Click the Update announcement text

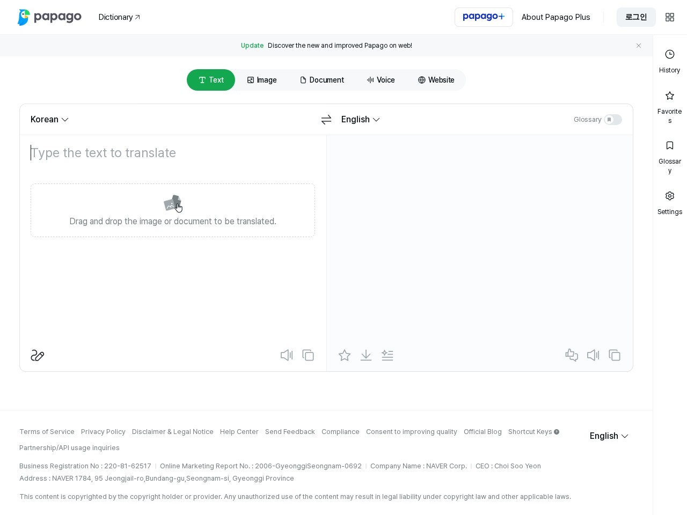point(326,46)
